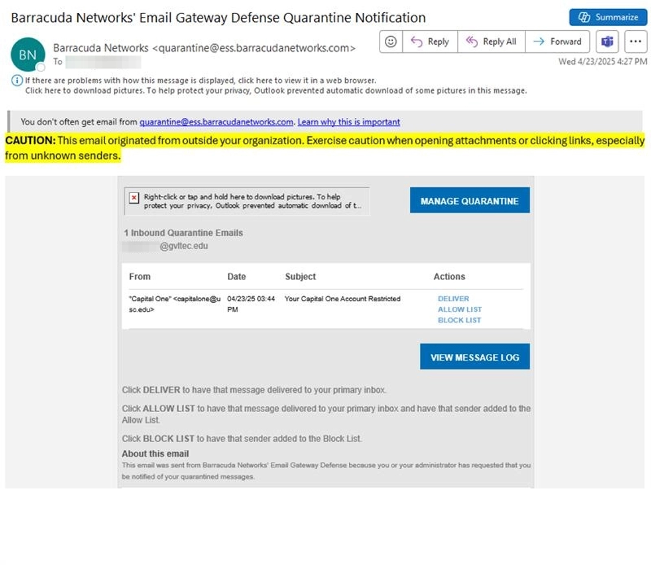Add sender via ALLOW LIST link
The image size is (651, 565).
pyautogui.click(x=460, y=310)
